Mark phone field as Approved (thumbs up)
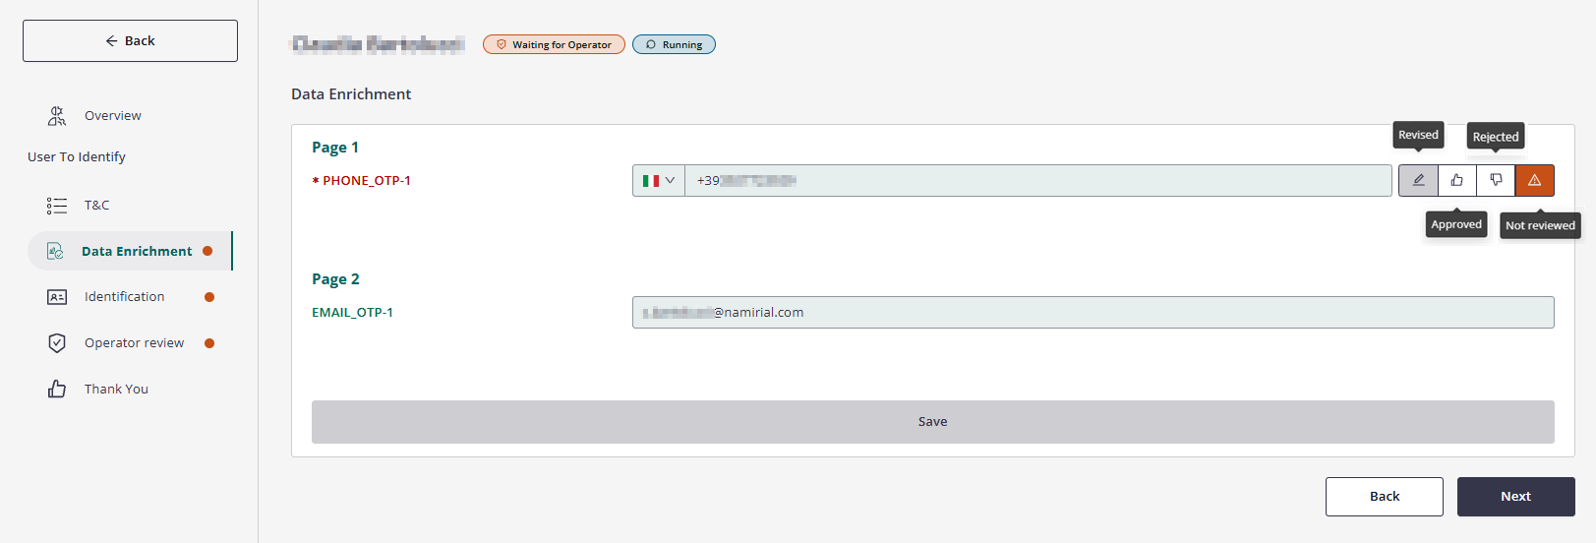Screen dimensions: 1596x543 point(1456,180)
